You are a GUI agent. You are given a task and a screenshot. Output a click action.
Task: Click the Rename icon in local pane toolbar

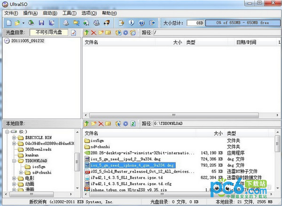click(x=108, y=123)
